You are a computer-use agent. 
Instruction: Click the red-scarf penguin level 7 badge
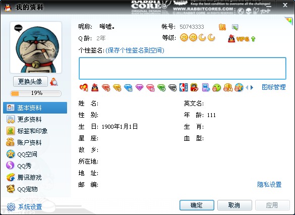click(194, 87)
